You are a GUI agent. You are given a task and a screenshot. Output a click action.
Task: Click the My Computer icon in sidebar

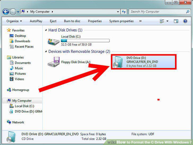coord(9,101)
